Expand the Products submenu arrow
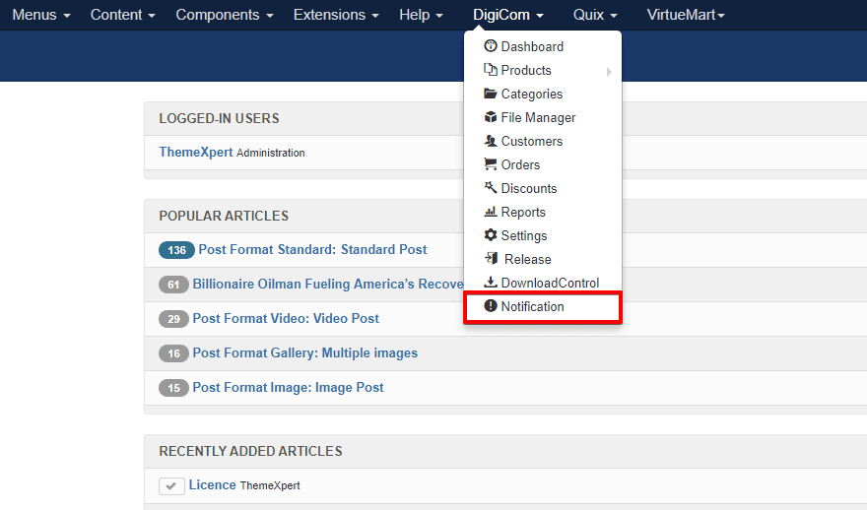The height and width of the screenshot is (510, 867). (x=609, y=71)
